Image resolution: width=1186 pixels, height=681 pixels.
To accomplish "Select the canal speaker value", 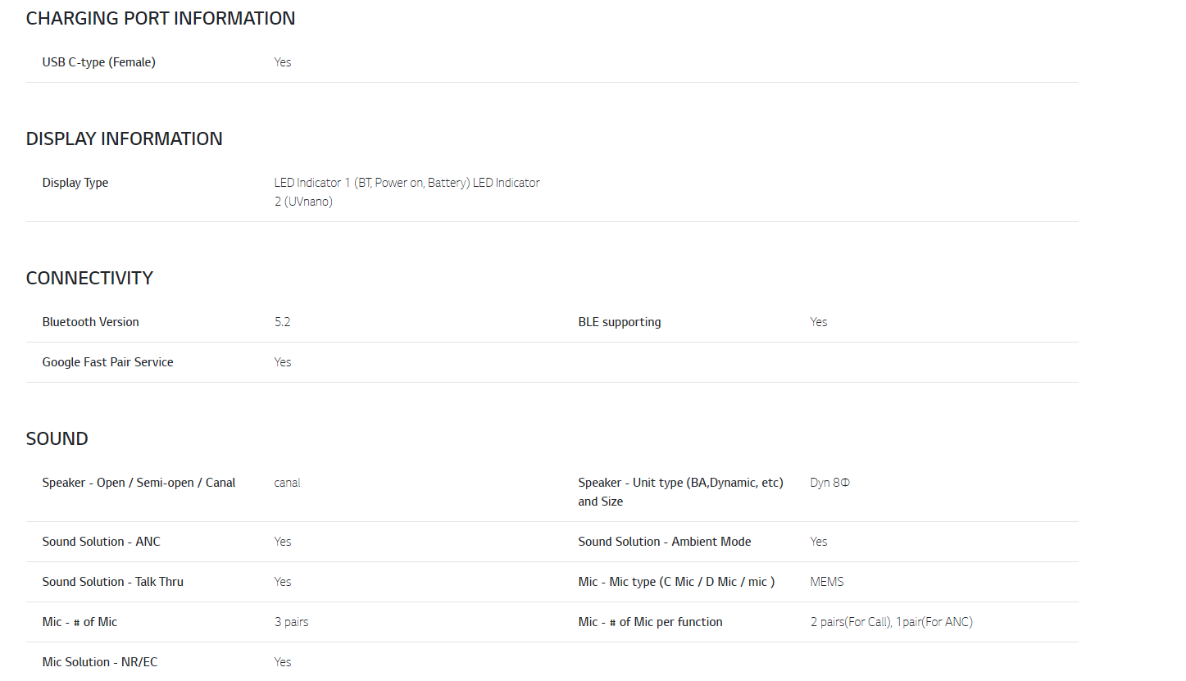I will point(287,483).
